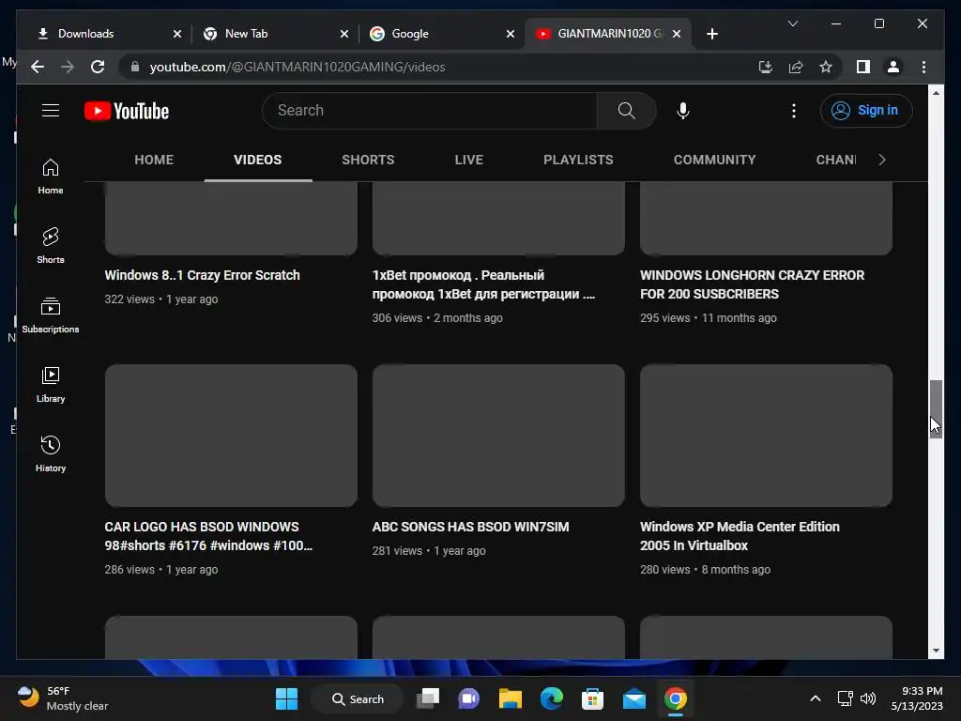961x721 pixels.
Task: Expand the tab search dropdown
Action: click(792, 23)
